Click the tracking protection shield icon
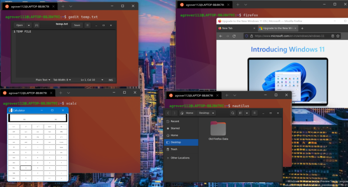The height and width of the screenshot is (187, 348). coord(246,36)
